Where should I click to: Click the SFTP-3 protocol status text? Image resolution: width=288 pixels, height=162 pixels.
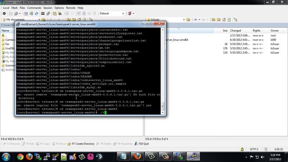click(254, 149)
